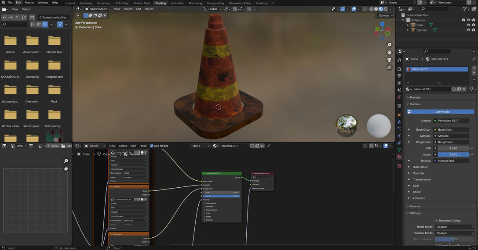
Task: Unlink Material.001 in properties panel
Action: [x=464, y=89]
